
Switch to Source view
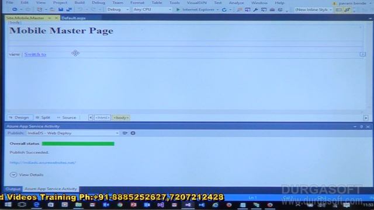point(67,118)
